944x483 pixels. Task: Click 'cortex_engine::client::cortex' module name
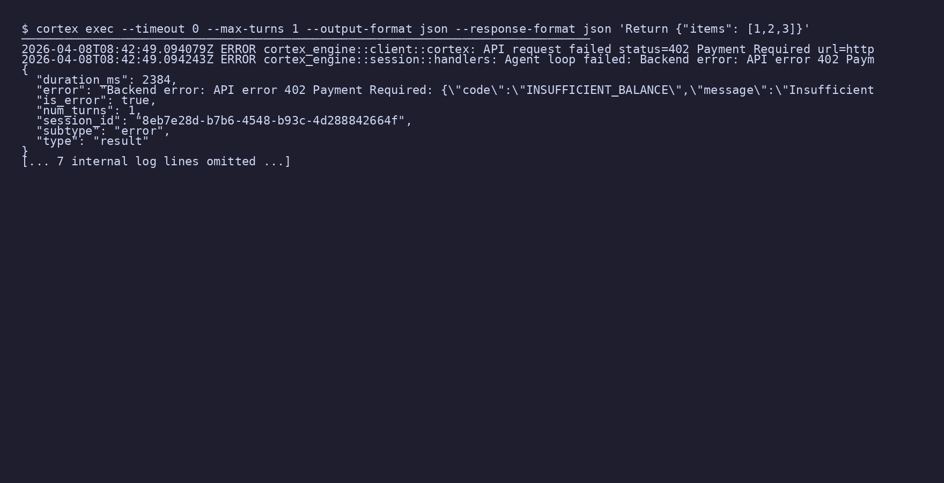click(366, 49)
